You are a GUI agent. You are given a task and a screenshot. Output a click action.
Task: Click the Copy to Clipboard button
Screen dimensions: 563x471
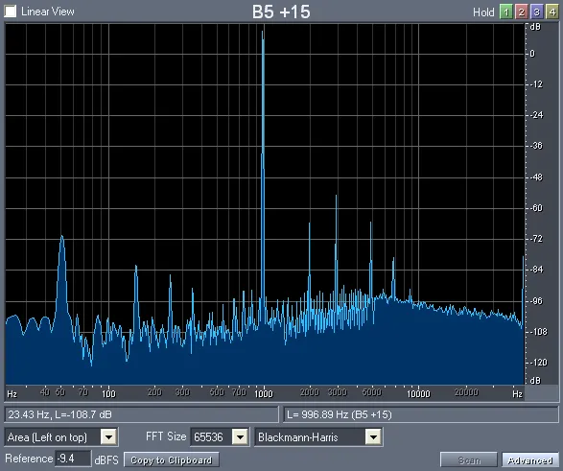[x=172, y=459]
